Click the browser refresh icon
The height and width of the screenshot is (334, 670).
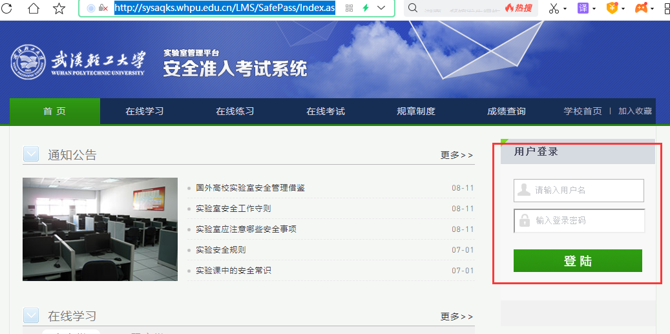[x=6, y=8]
